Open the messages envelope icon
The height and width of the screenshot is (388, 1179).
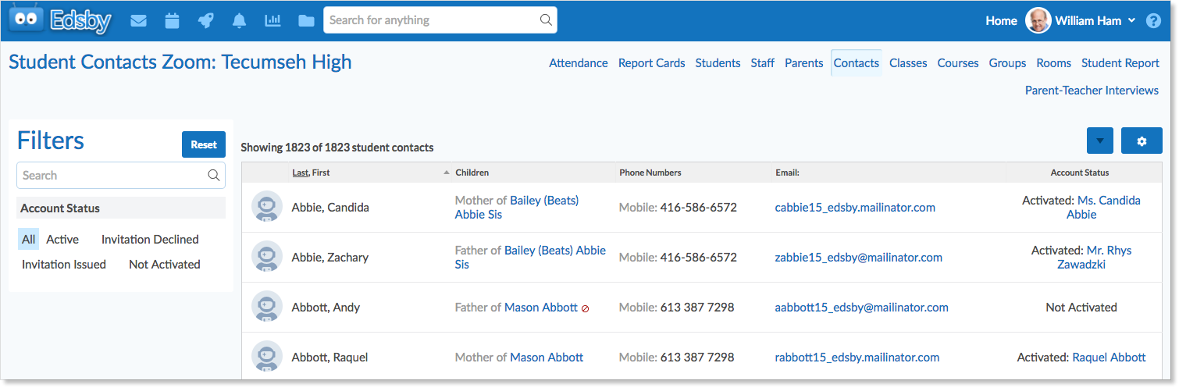[x=139, y=21]
